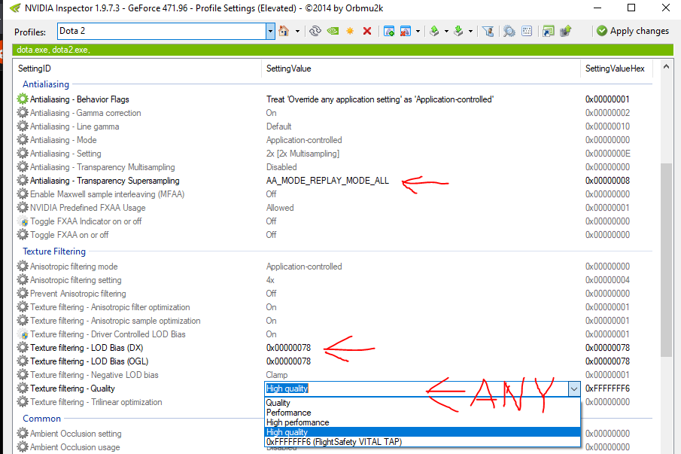Open dropdown arrow beside export profiles icon
This screenshot has height=454, width=681.
pos(446,32)
